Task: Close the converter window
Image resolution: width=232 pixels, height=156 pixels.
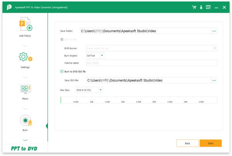Action: (224, 7)
